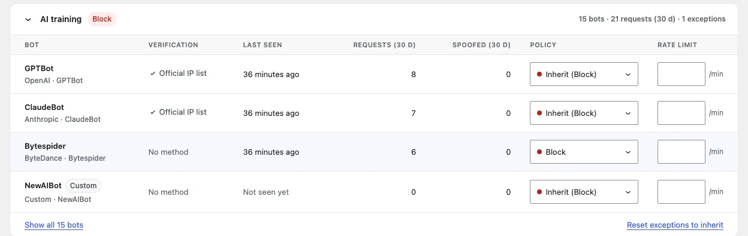
Task: Click red dot in Bytespider policy
Action: (x=539, y=152)
